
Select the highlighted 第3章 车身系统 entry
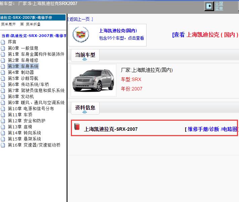tap(23, 66)
